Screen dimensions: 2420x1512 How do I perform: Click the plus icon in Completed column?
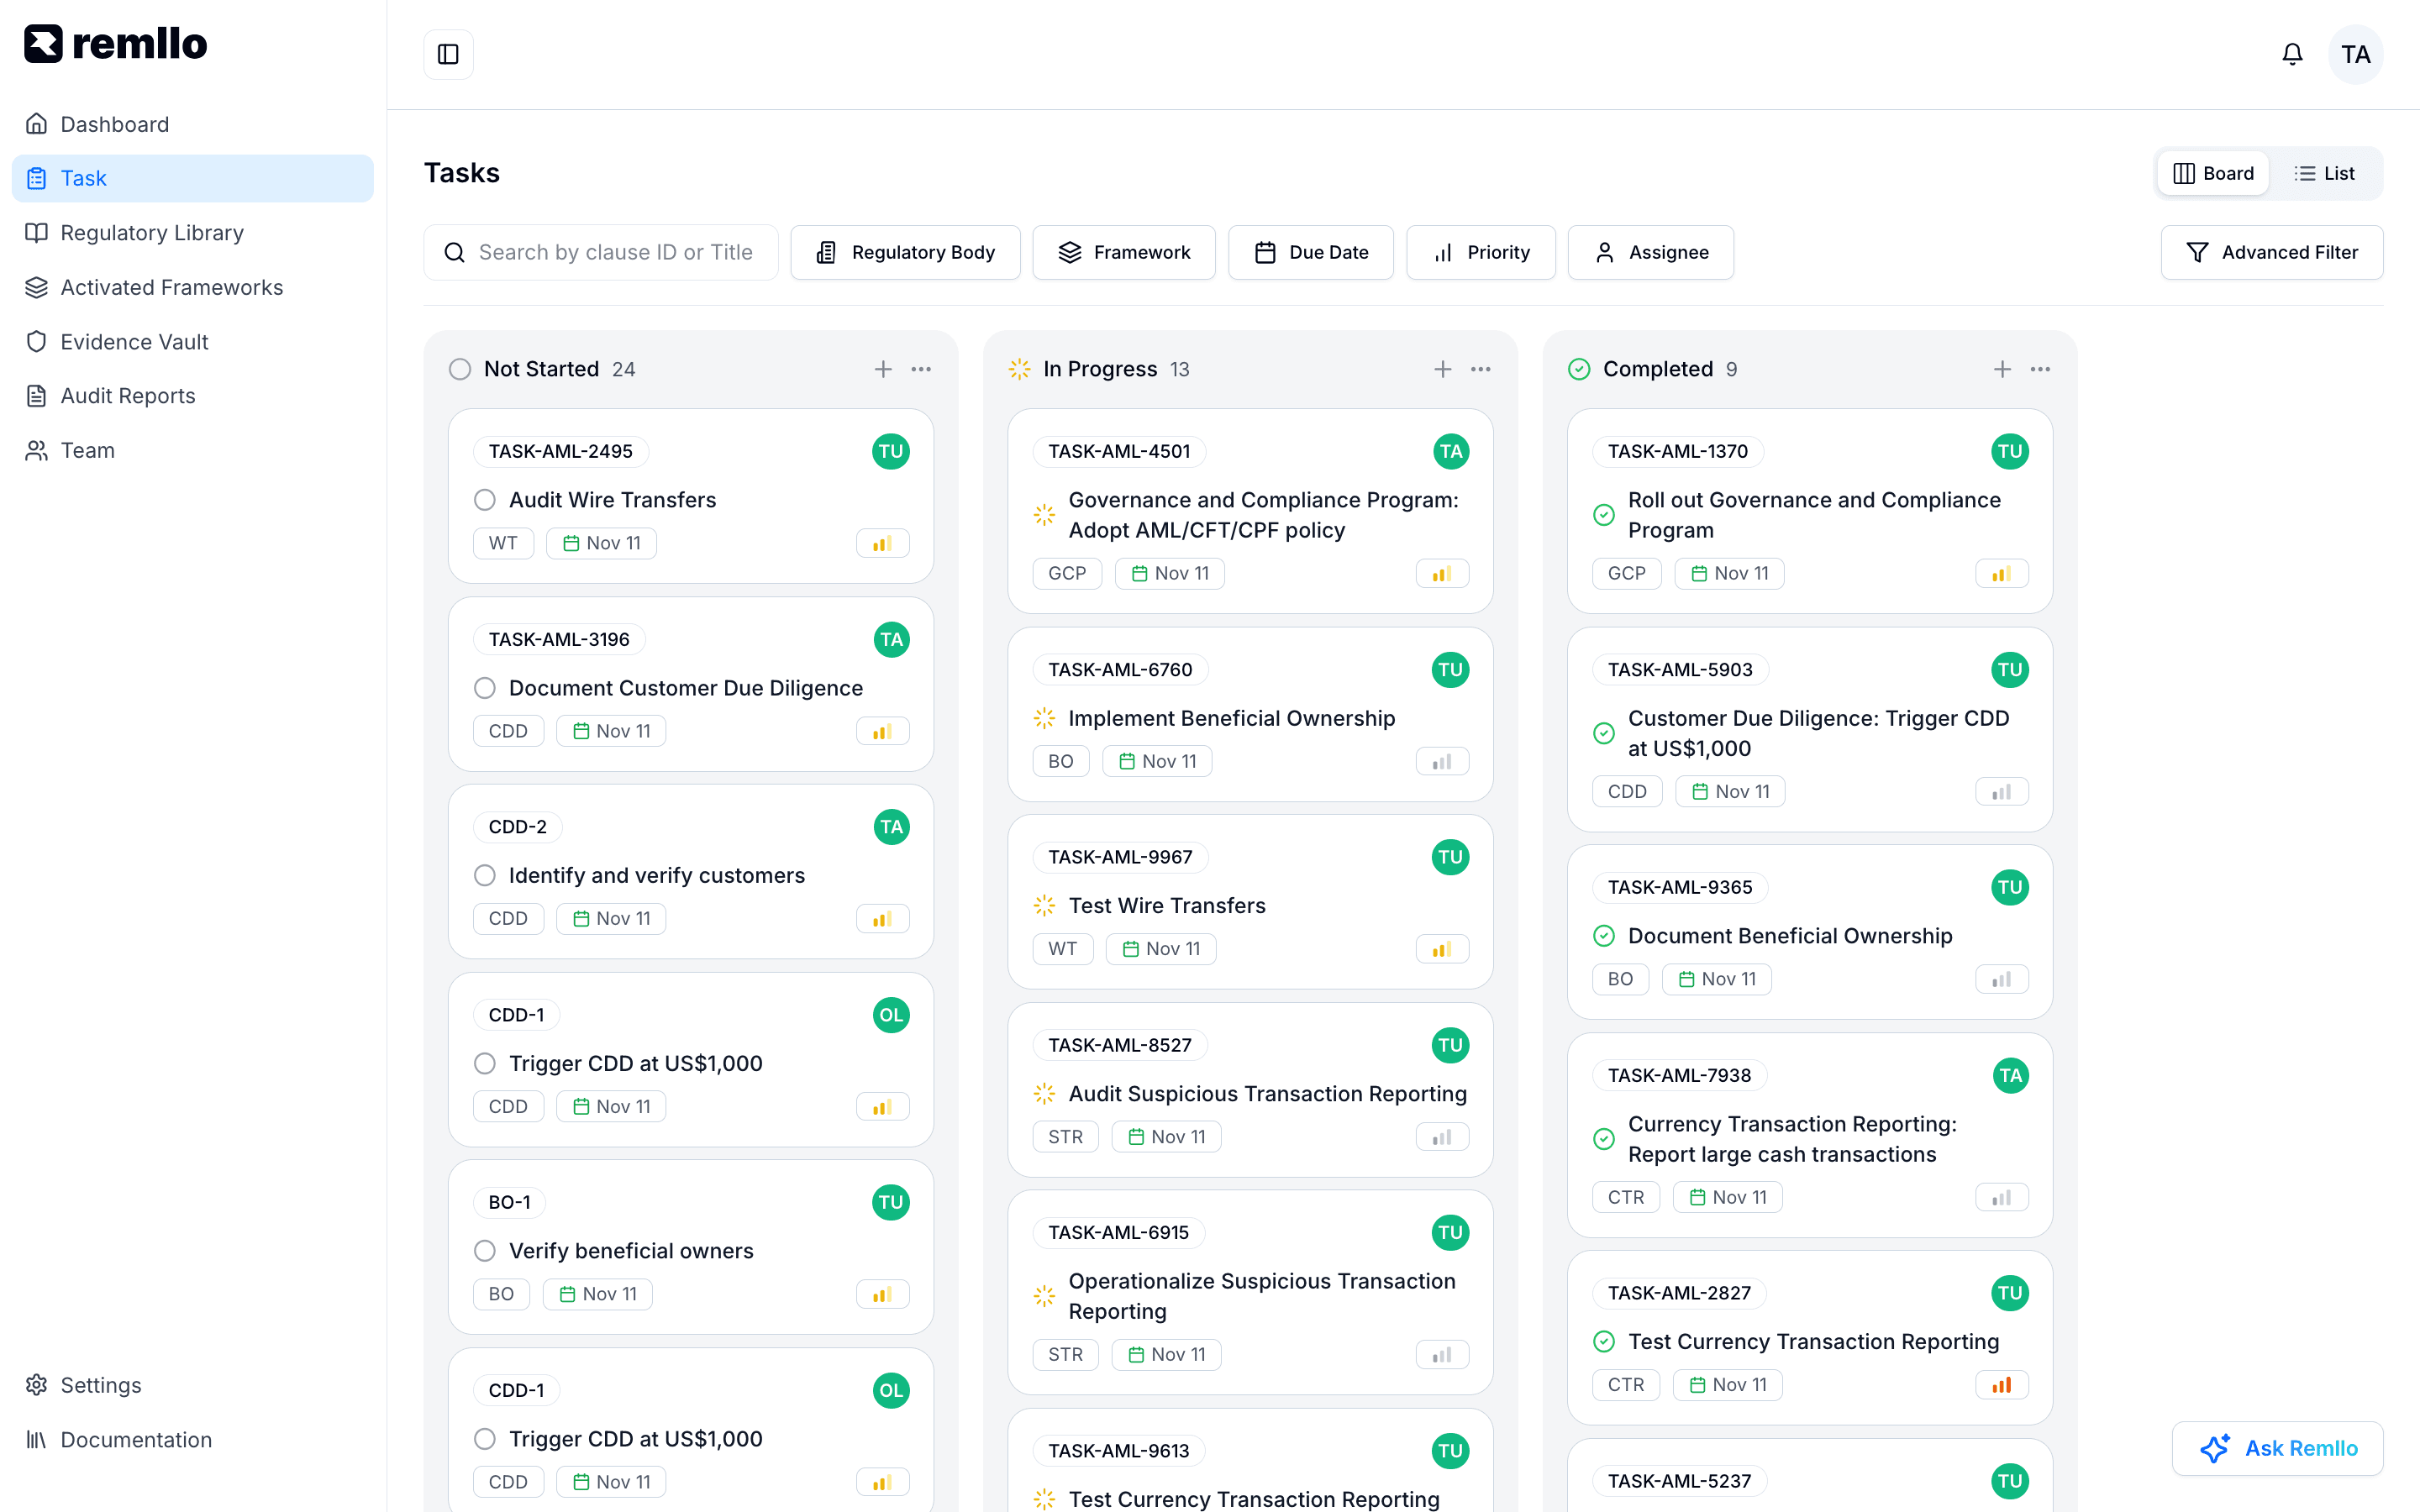click(2002, 369)
